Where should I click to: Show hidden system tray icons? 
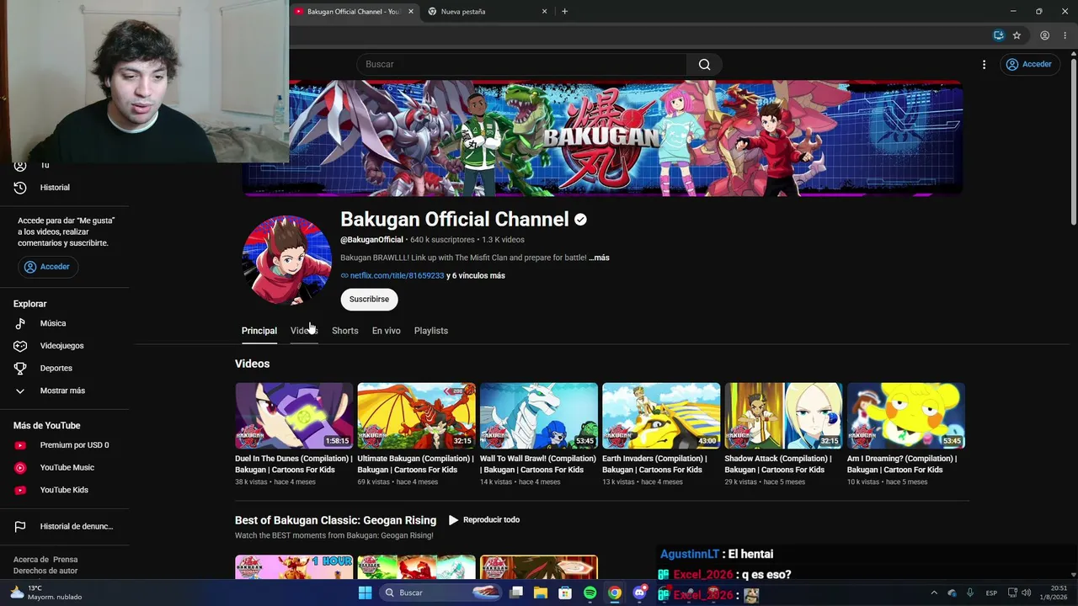coord(933,593)
